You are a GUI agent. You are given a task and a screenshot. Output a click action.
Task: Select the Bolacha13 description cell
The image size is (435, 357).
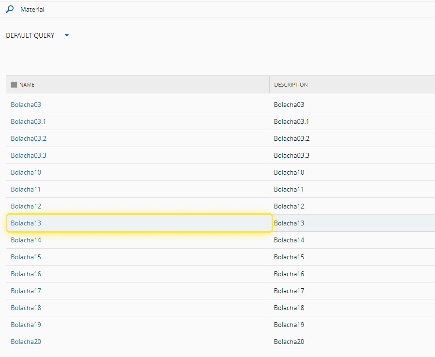click(352, 223)
